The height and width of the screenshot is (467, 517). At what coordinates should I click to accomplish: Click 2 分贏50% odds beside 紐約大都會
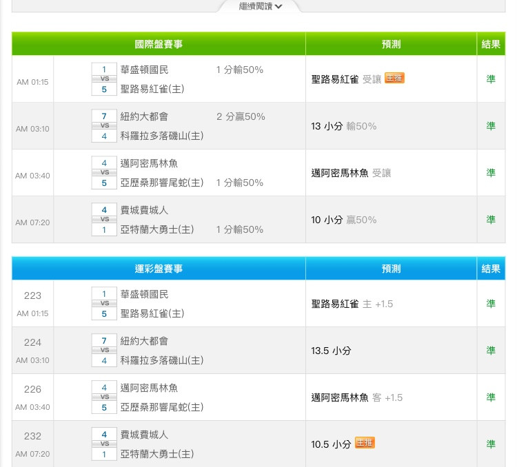pos(241,116)
